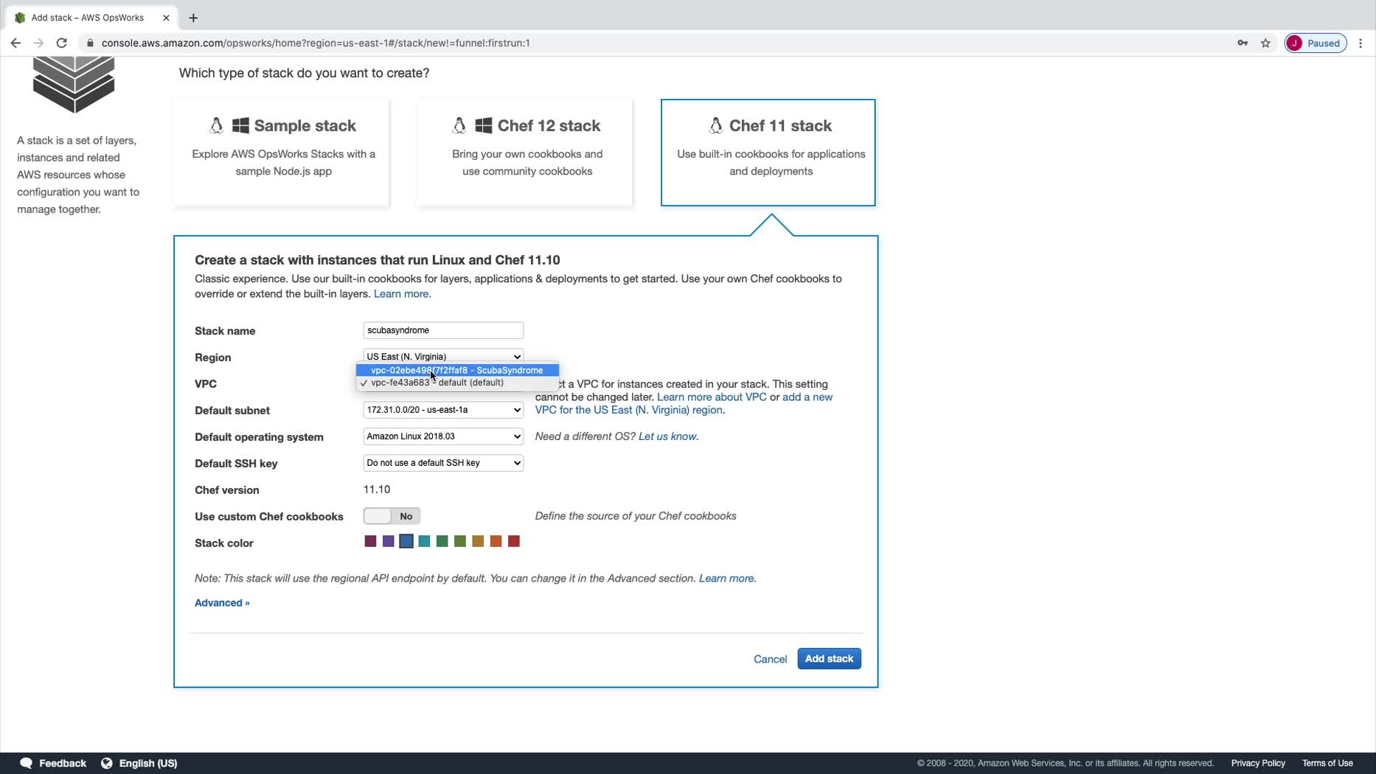Click the Let us know link

[668, 436]
